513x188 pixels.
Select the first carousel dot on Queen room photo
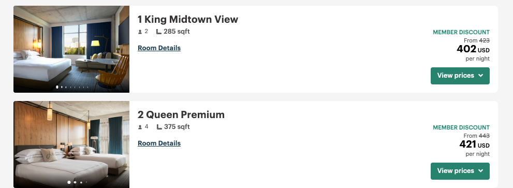click(x=69, y=182)
